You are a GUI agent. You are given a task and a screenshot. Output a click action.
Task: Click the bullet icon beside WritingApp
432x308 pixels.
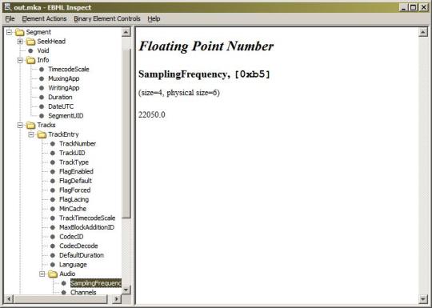point(42,88)
